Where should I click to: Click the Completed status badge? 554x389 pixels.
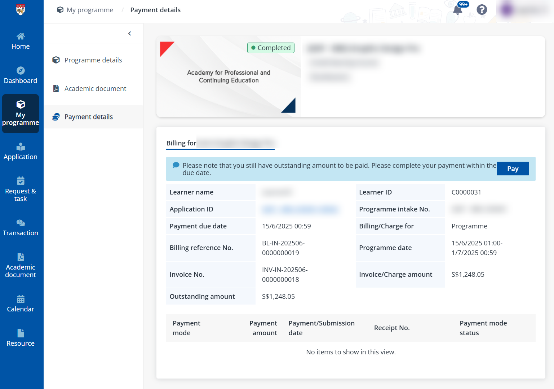pyautogui.click(x=271, y=48)
